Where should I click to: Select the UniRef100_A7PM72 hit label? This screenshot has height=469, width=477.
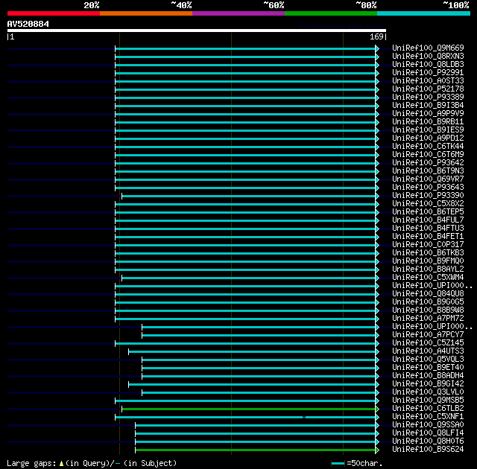pos(428,319)
